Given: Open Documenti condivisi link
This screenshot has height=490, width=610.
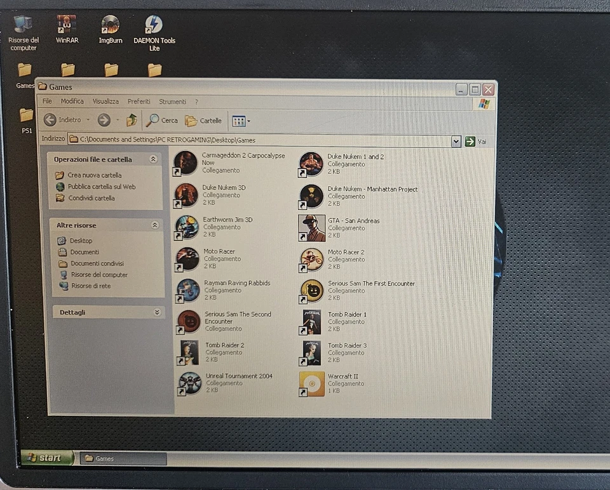Looking at the screenshot, I should pos(91,263).
